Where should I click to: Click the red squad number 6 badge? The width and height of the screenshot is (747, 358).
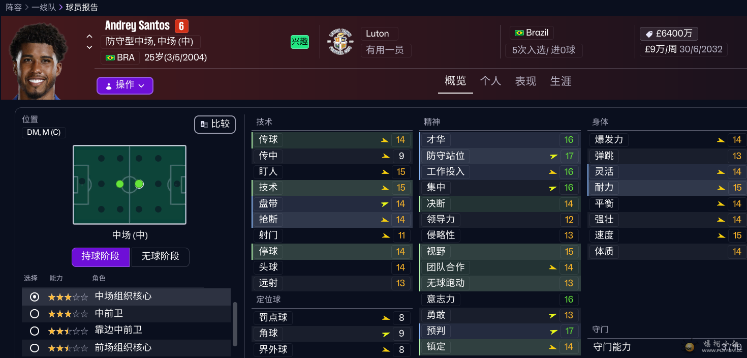181,26
